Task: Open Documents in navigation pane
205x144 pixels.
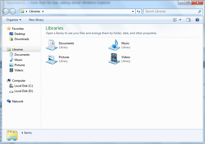Action: [x=22, y=55]
